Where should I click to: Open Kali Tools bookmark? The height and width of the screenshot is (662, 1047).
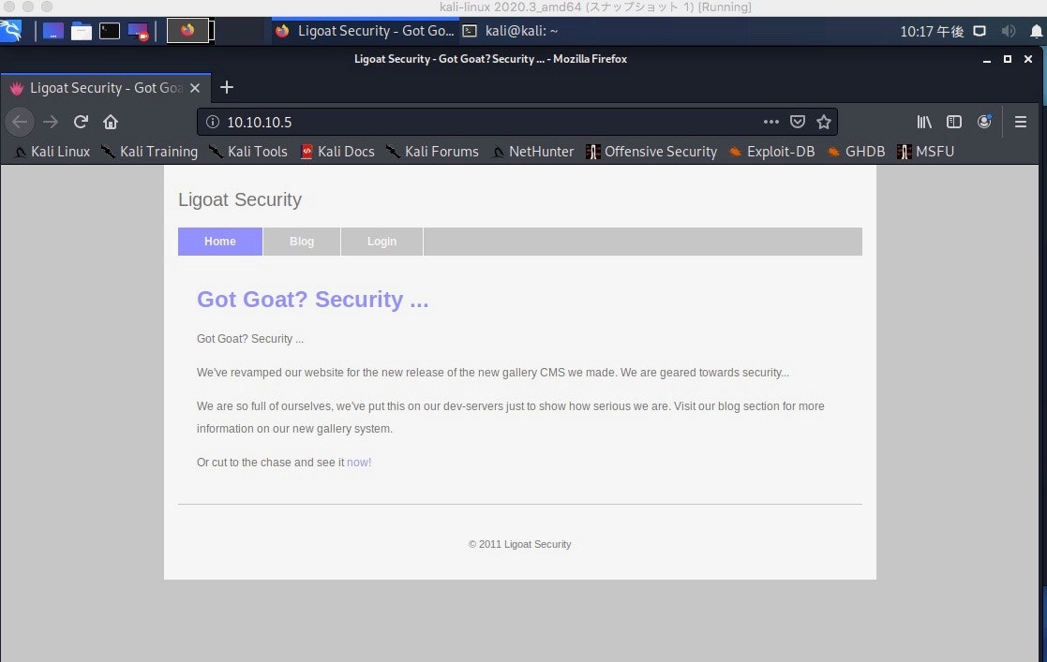(248, 152)
